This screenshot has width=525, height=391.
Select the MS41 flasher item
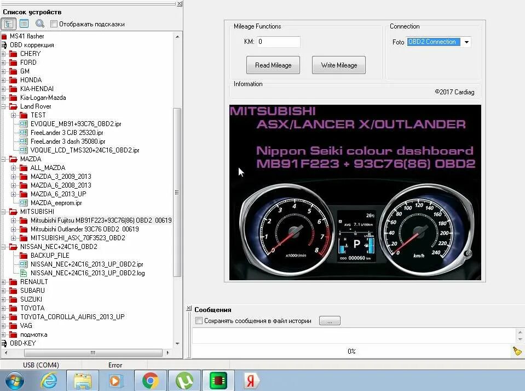[x=27, y=36]
